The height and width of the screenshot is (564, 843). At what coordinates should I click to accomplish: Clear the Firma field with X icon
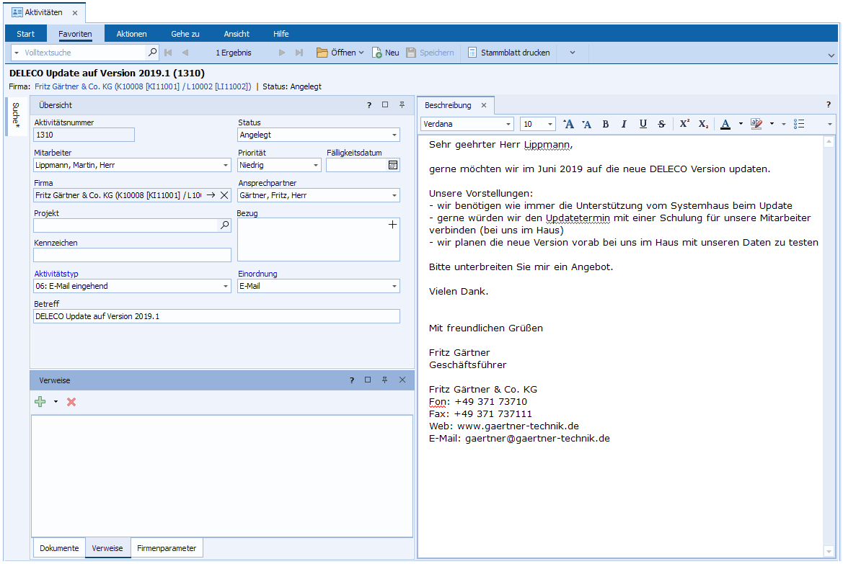pos(224,195)
